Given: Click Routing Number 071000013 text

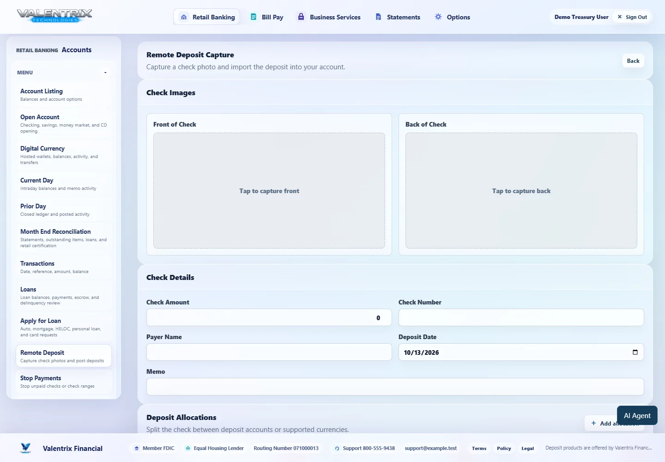Looking at the screenshot, I should tap(286, 448).
